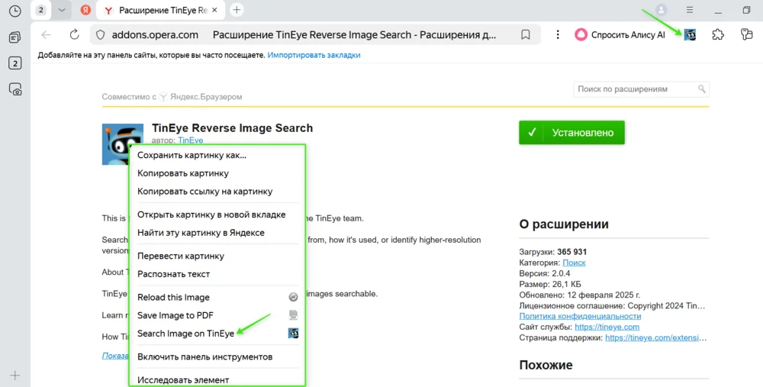Image resolution: width=763 pixels, height=387 pixels.
Task: Click the shield site protection icon
Action: click(x=100, y=34)
